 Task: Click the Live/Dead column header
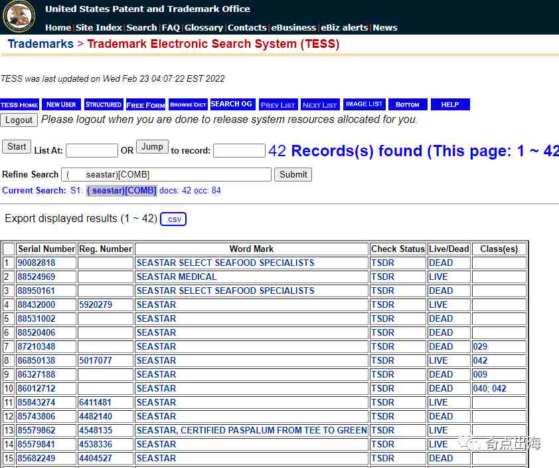pyautogui.click(x=449, y=249)
